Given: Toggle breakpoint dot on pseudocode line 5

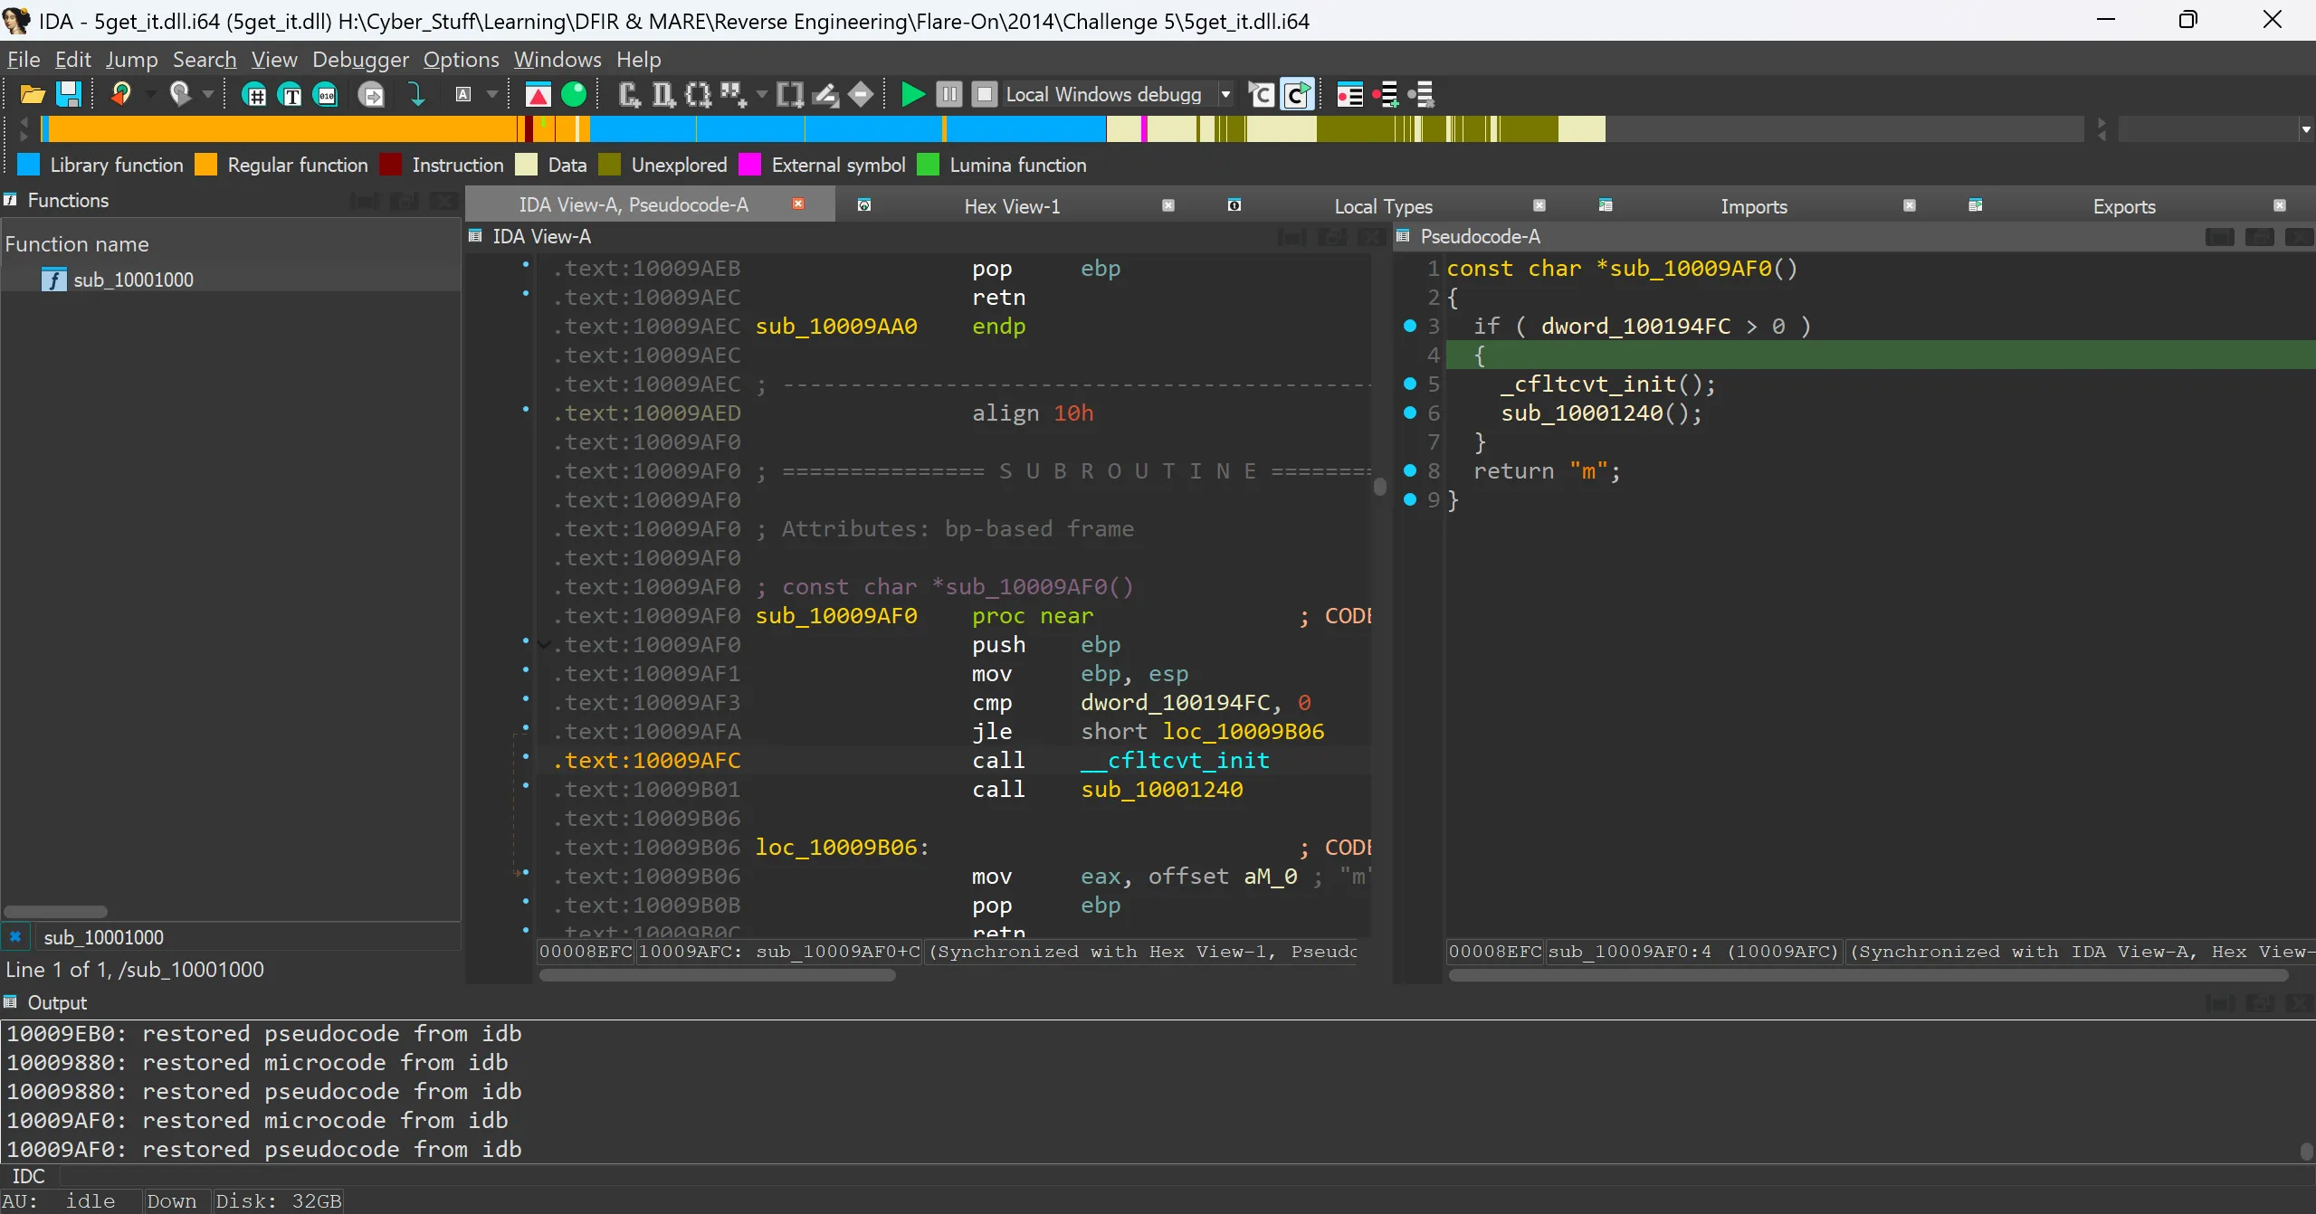Looking at the screenshot, I should (1409, 384).
